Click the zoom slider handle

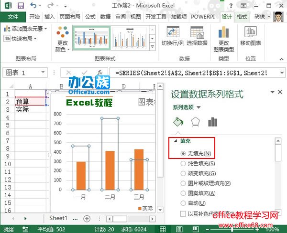[232, 229]
